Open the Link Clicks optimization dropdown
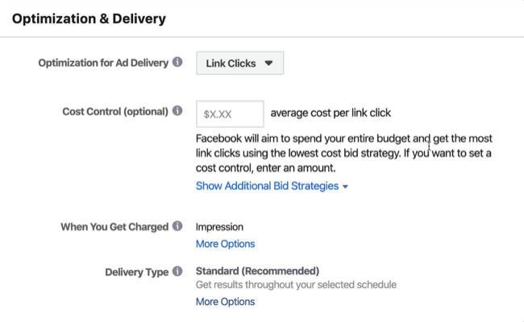This screenshot has width=524, height=322. pos(239,63)
